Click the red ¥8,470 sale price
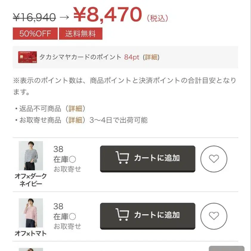This screenshot has width=251, height=251. (x=108, y=14)
